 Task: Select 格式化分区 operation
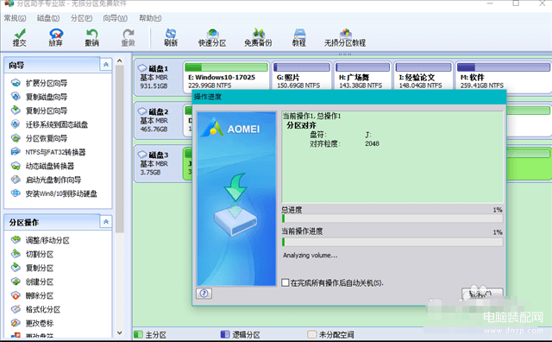[x=35, y=309]
